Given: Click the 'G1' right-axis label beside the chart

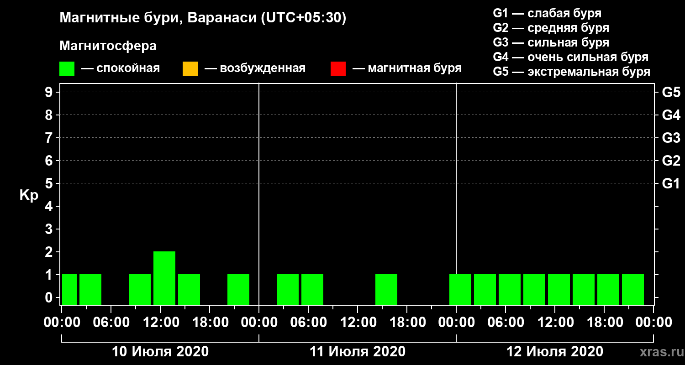Looking at the screenshot, I should [x=671, y=183].
